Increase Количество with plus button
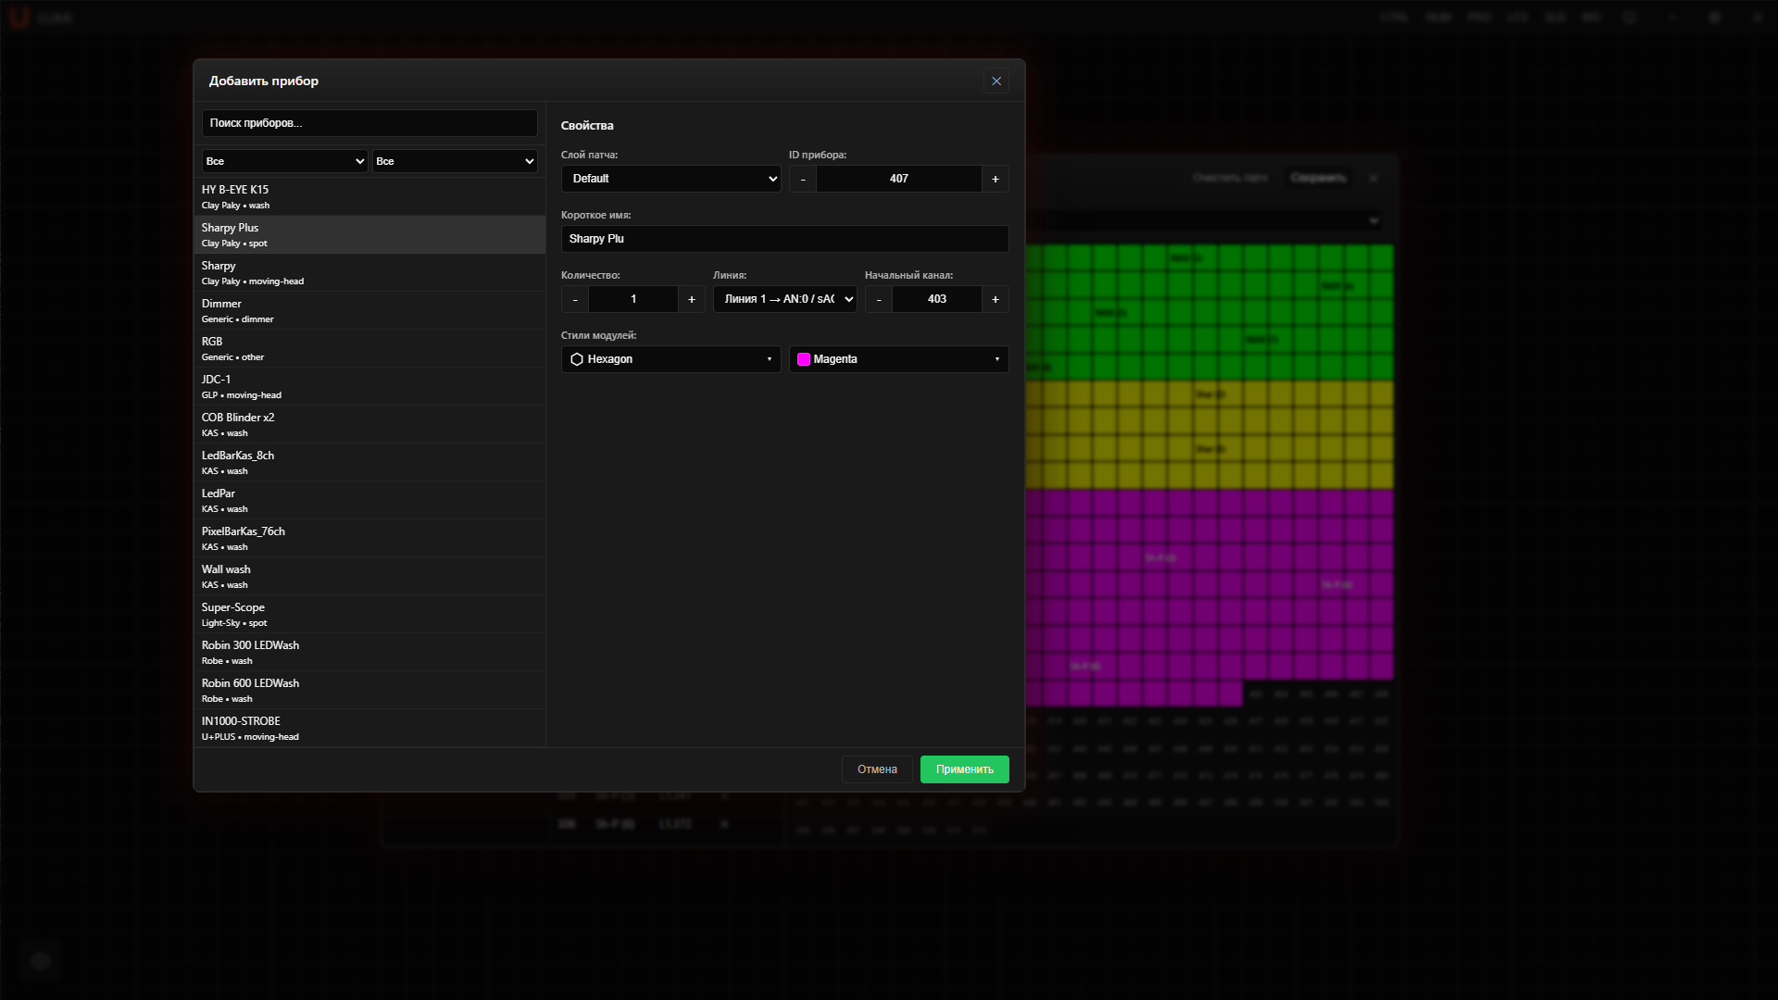 692,299
